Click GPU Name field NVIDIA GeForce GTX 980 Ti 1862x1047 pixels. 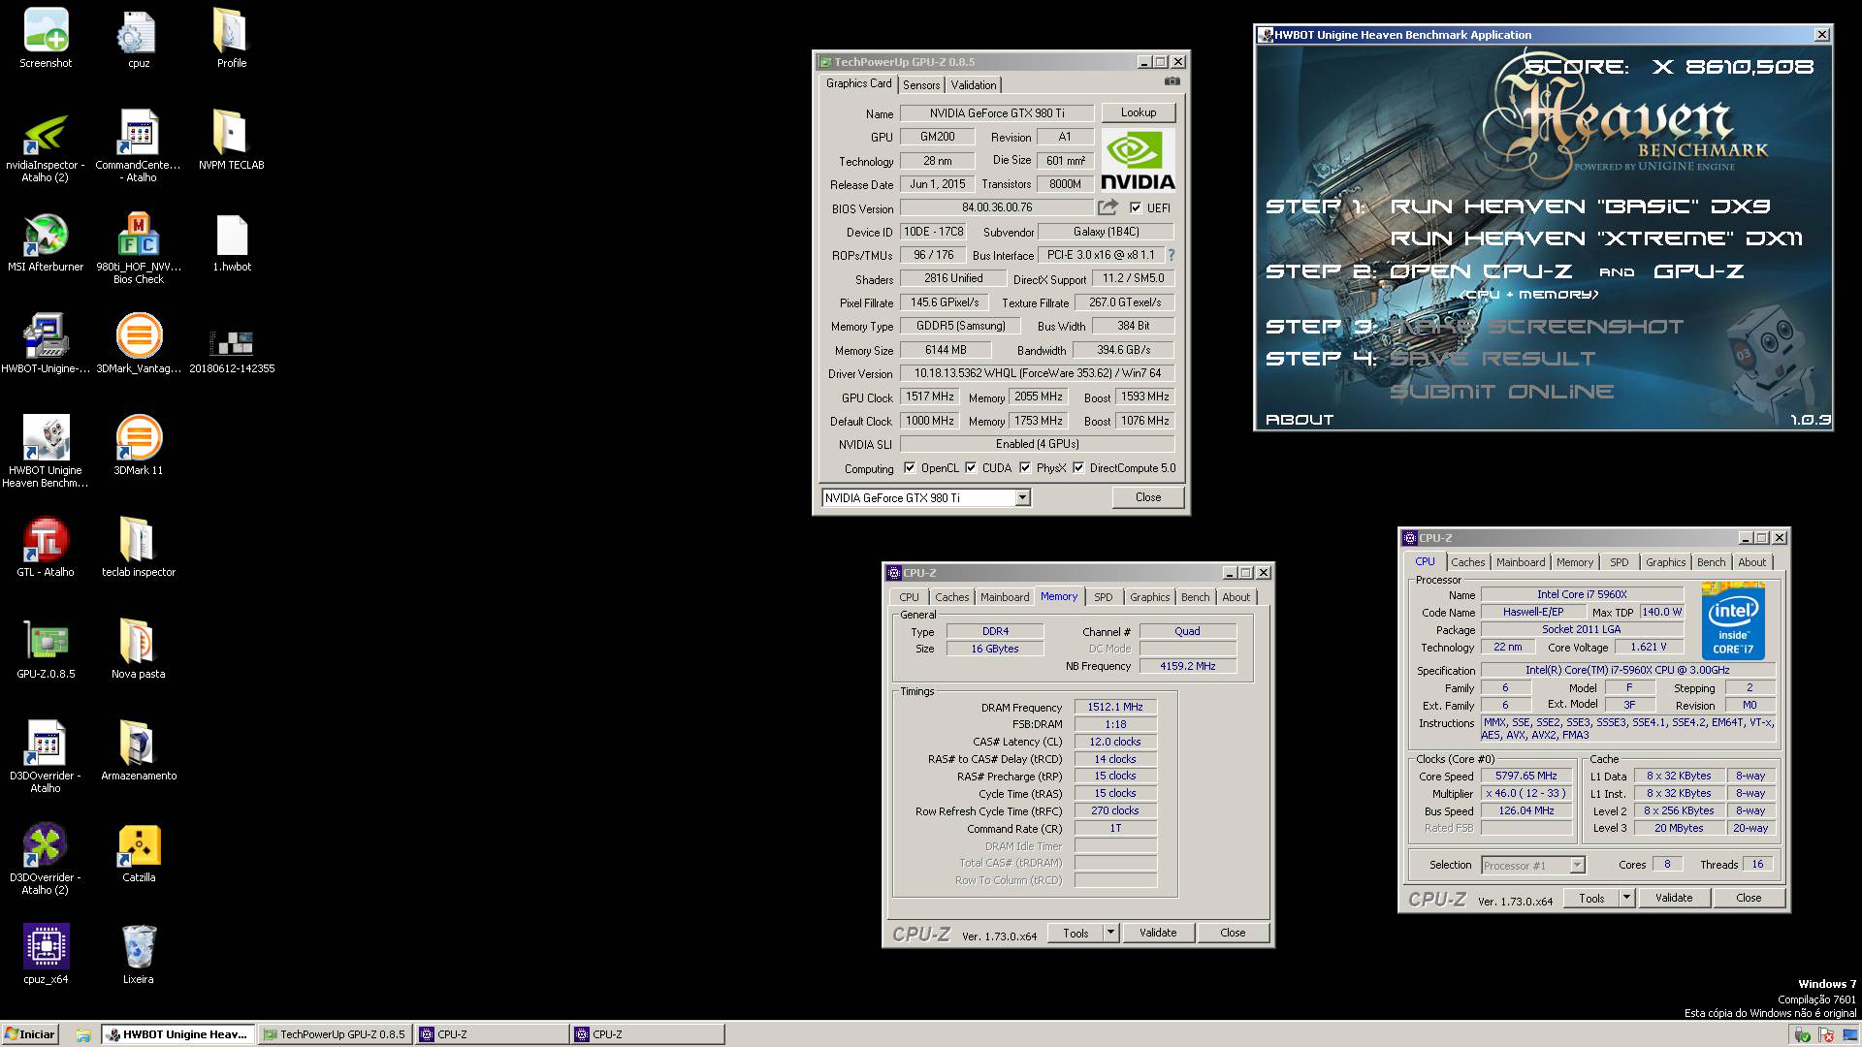(997, 113)
